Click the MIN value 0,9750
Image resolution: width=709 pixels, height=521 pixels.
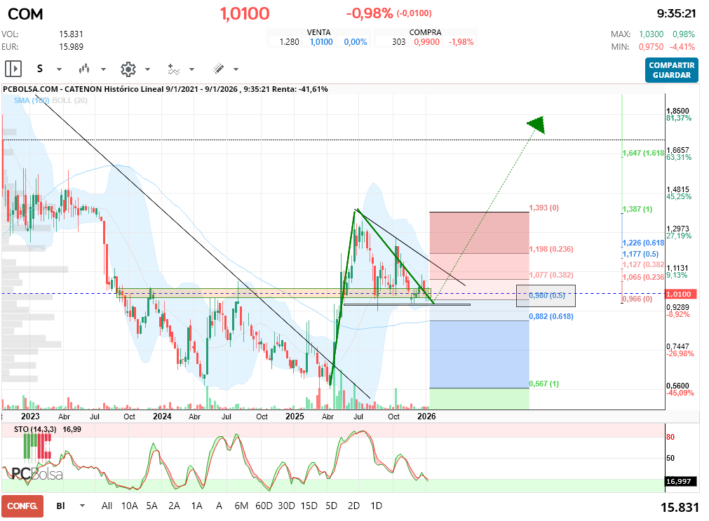tap(651, 47)
